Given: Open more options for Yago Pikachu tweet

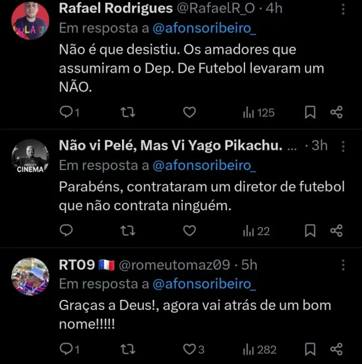Looking at the screenshot, I should click(x=343, y=147).
